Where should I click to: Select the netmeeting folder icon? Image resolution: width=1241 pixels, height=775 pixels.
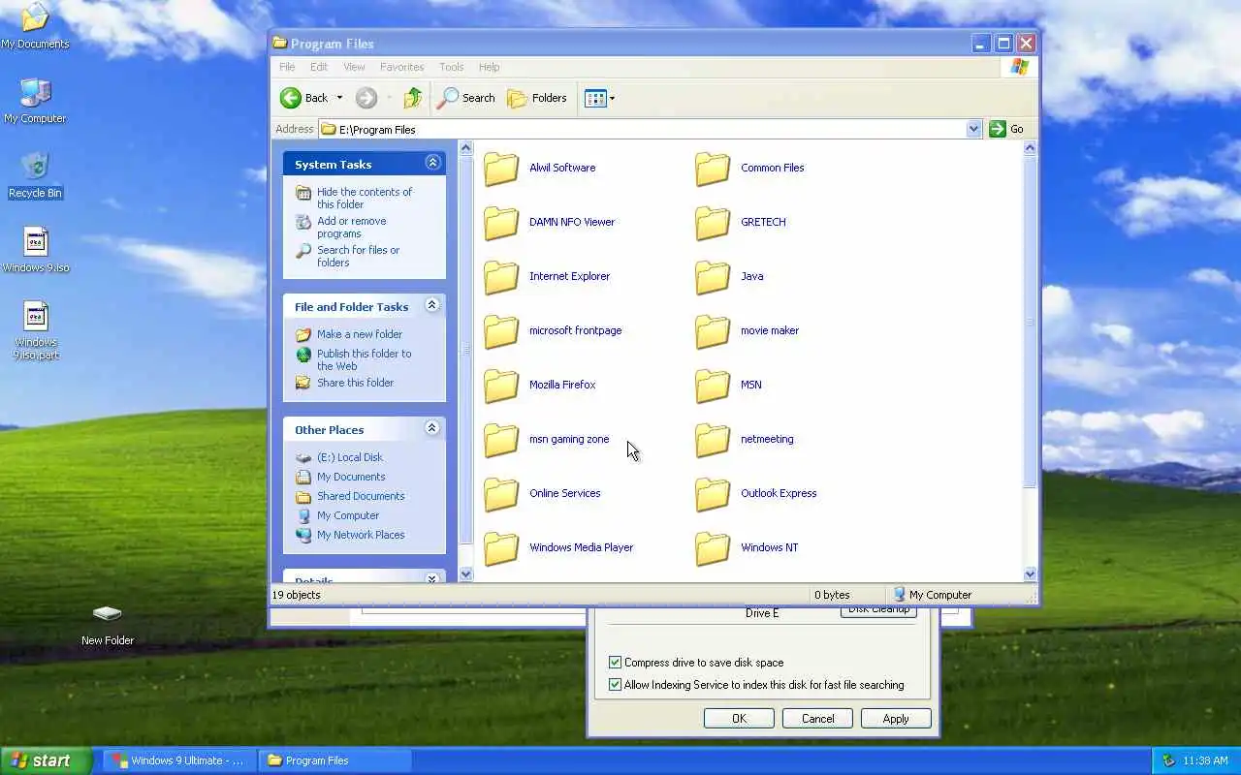click(713, 440)
